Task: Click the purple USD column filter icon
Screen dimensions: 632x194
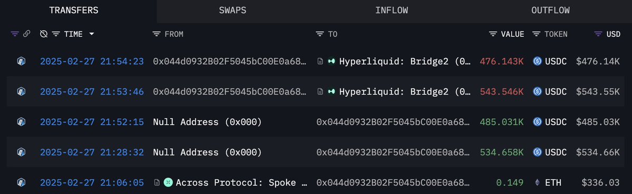Action: tap(598, 34)
